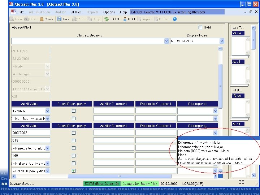The width and height of the screenshot is (260, 195).
Task: Click the app icon left of the File menu
Action: point(13,12)
